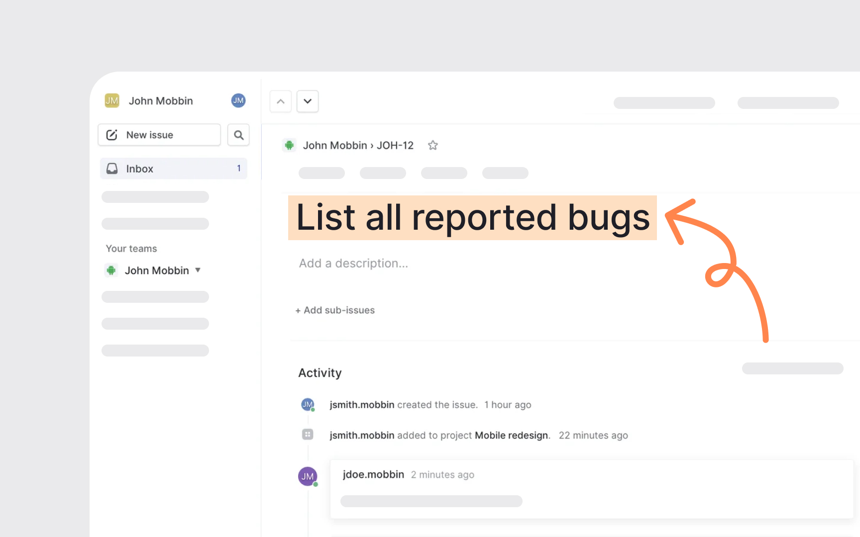Screen dimensions: 860x537
Task: Click the Add a description field
Action: pos(353,263)
